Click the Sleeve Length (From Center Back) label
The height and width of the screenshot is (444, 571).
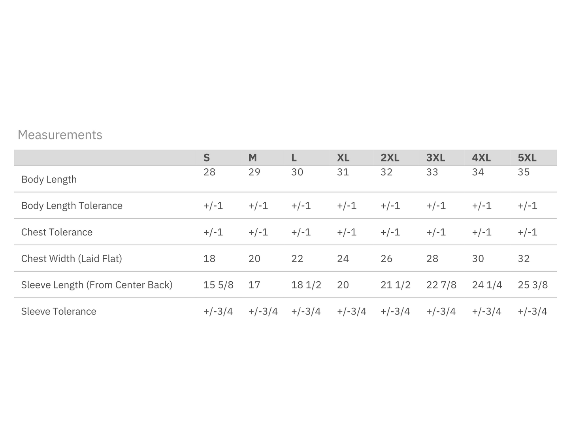(x=97, y=285)
